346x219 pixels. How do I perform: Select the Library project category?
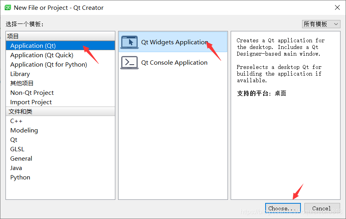60,74
